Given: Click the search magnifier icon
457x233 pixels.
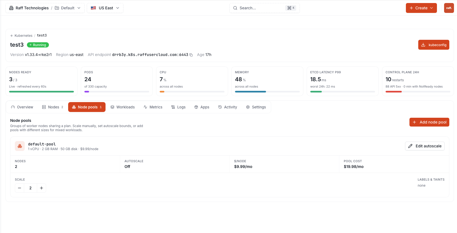Looking at the screenshot, I should [x=235, y=8].
